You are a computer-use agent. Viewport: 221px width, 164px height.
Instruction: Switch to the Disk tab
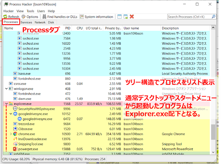click(x=51, y=22)
